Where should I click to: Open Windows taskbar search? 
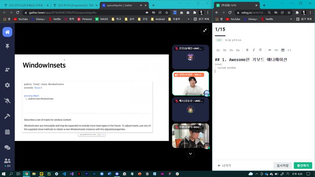11,174
